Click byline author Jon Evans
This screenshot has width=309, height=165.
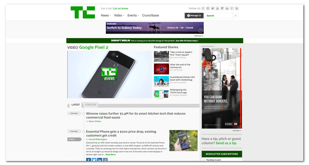[x=178, y=70]
